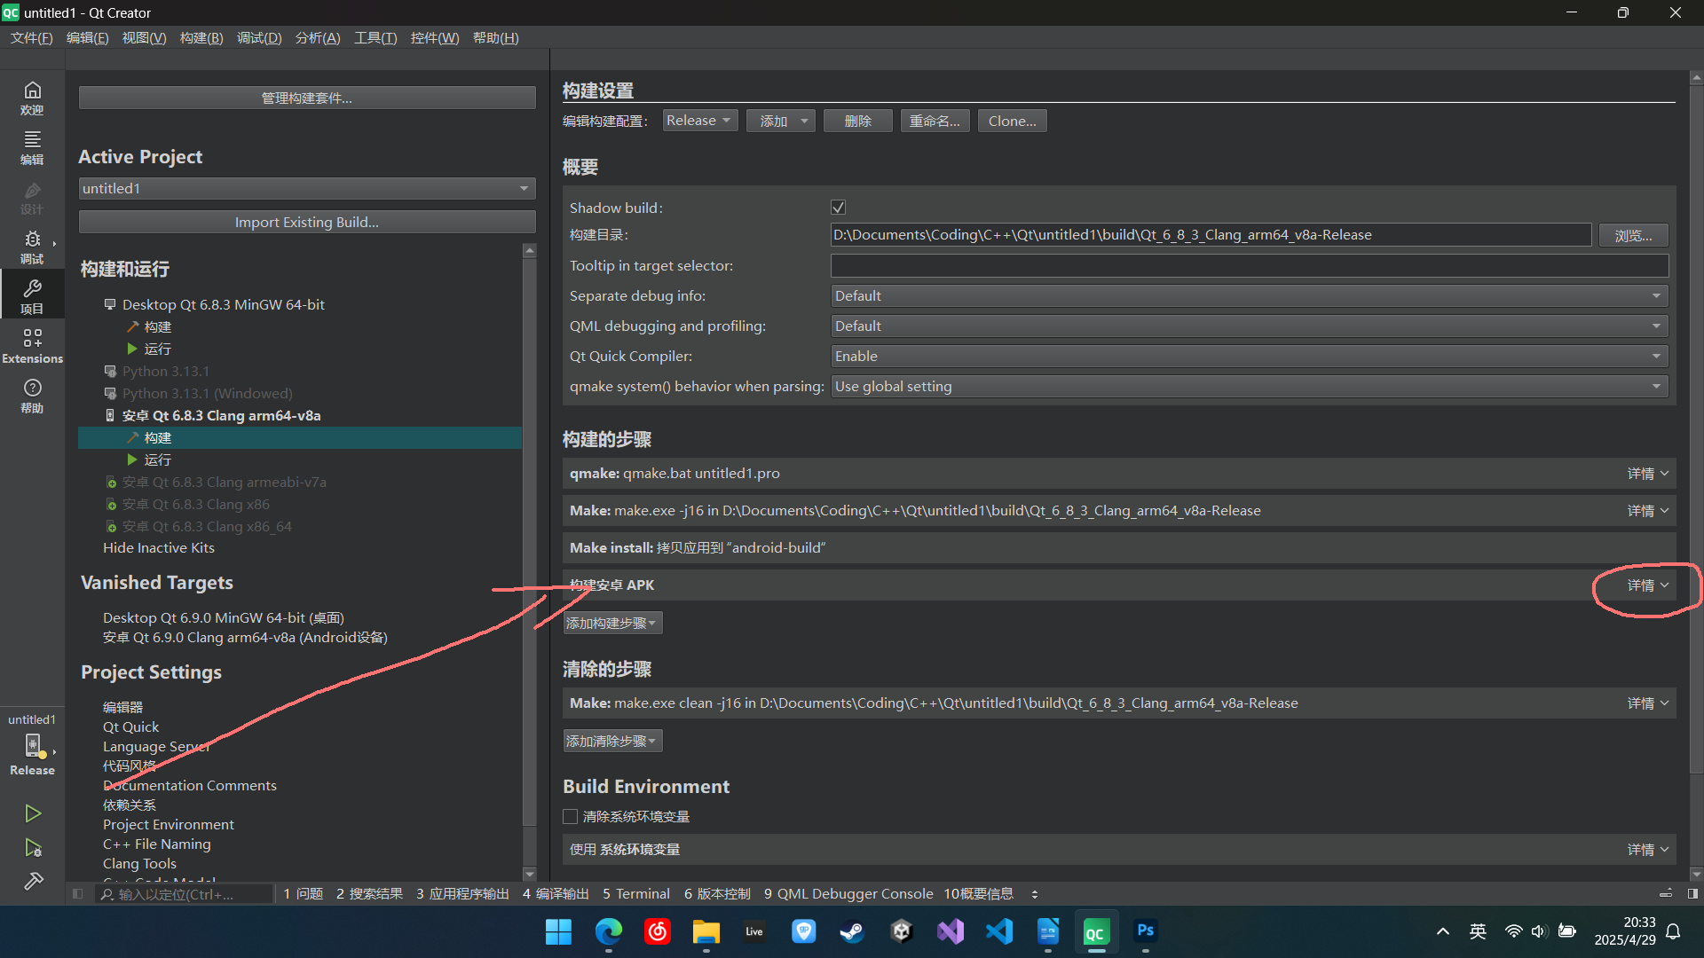Expand details for the Build Android APK step

pyautogui.click(x=1647, y=585)
